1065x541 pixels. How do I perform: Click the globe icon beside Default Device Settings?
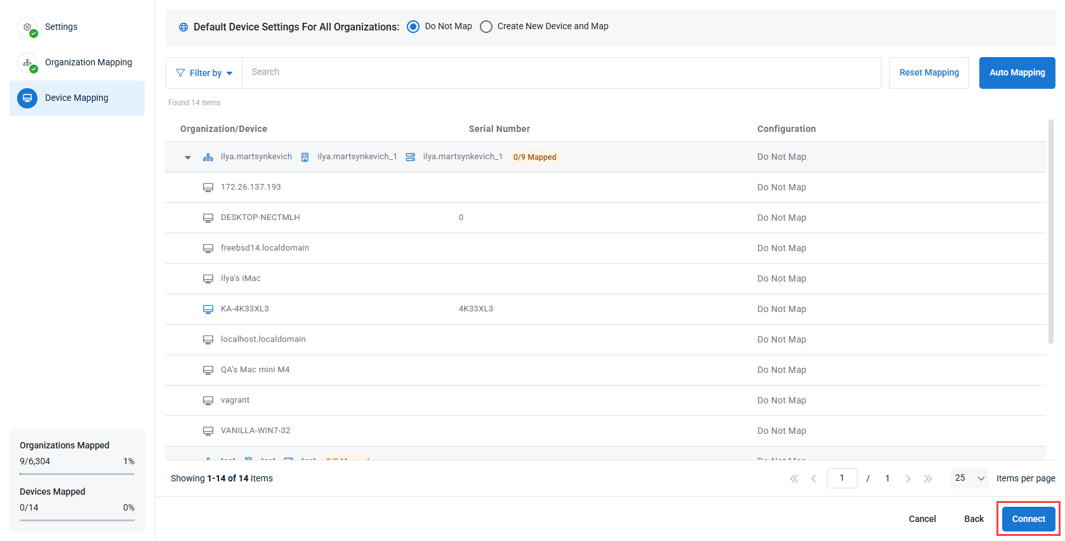point(183,27)
